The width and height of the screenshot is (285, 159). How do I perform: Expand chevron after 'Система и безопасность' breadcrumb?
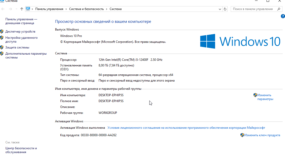(107, 9)
